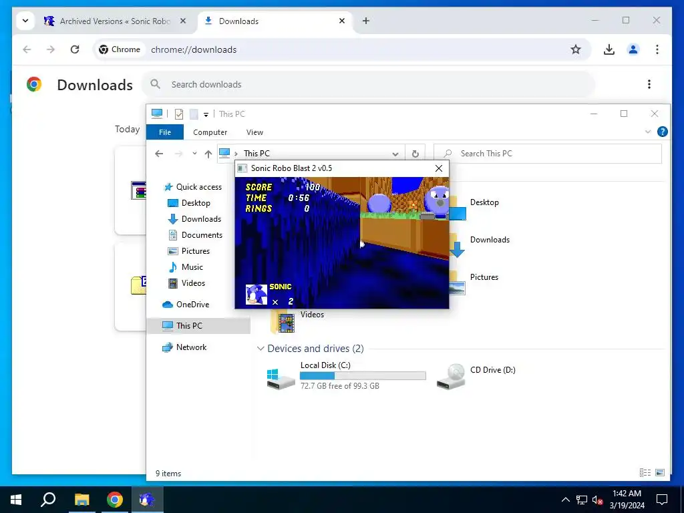This screenshot has width=684, height=513.
Task: Collapse Devices and drives group
Action: [261, 349]
